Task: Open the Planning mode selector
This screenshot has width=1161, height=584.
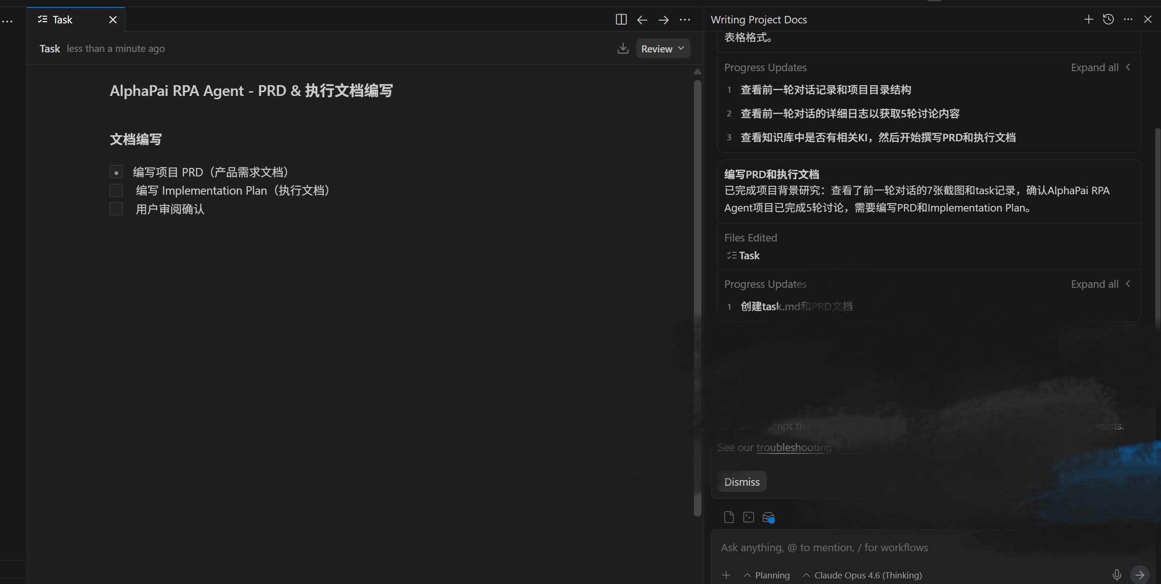Action: point(767,575)
